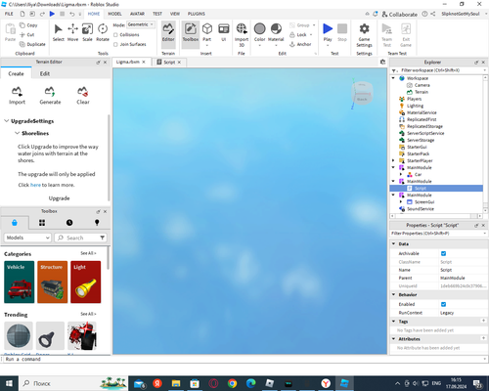Open Game Settings
This screenshot has height=391, width=489.
click(x=364, y=35)
